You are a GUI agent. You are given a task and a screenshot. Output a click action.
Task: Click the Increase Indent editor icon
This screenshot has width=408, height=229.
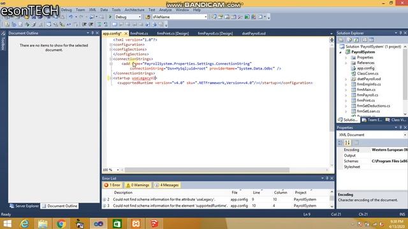(x=91, y=24)
